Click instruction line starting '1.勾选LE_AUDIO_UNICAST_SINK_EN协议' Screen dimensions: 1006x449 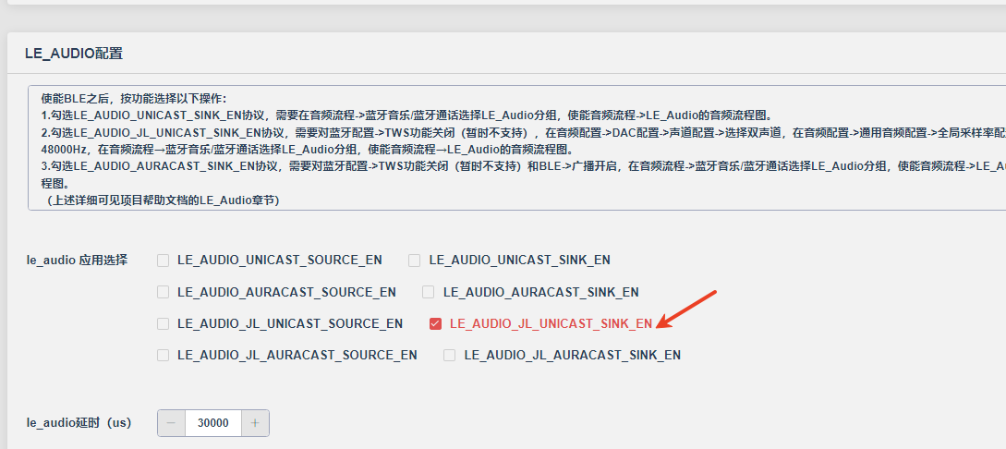coord(406,116)
